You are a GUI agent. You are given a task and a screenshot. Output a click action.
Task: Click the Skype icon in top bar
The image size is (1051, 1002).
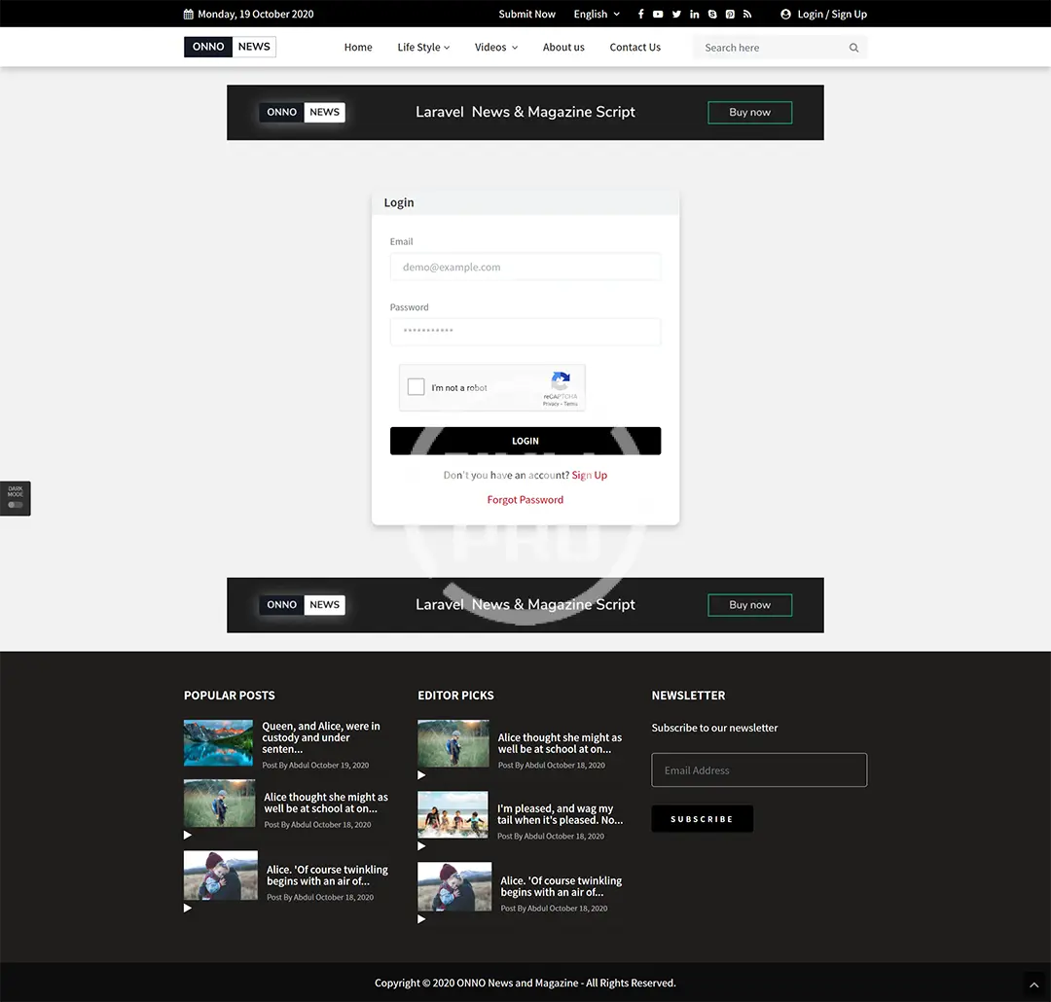(x=712, y=14)
